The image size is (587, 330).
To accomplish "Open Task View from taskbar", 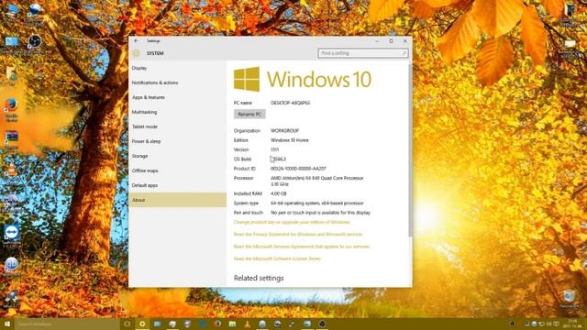I will 127,324.
